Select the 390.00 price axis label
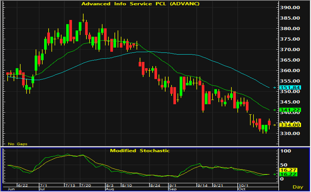311x192 pixels. point(290,7)
